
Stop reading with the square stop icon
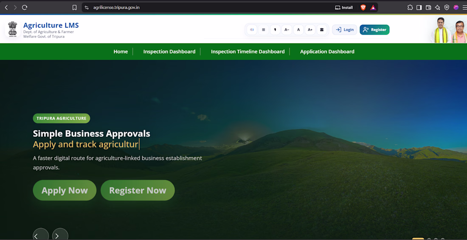[263, 29]
